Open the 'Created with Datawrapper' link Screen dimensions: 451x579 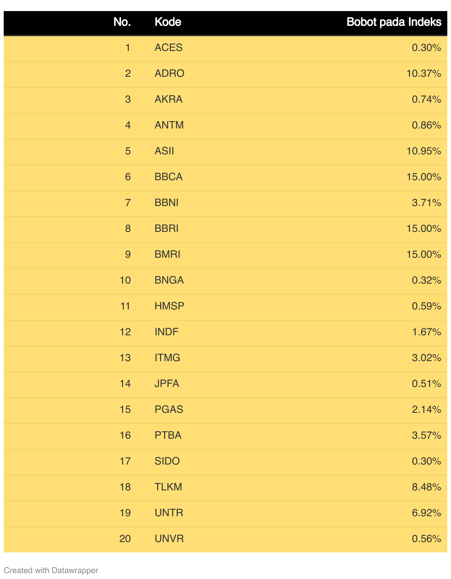[x=51, y=570]
